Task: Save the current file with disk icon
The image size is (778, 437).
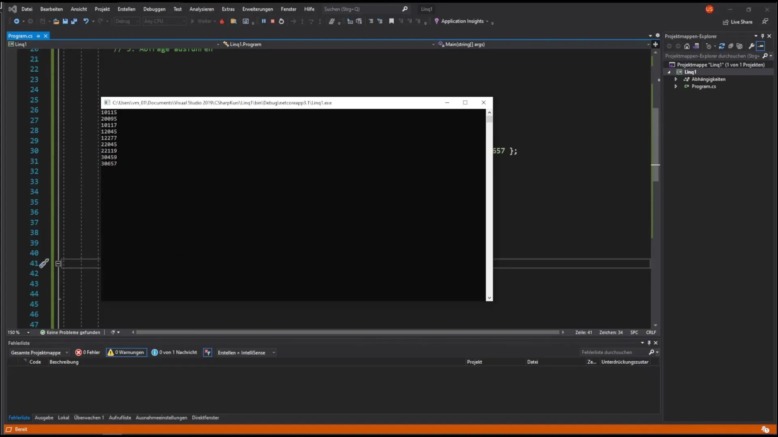Action: pos(65,21)
